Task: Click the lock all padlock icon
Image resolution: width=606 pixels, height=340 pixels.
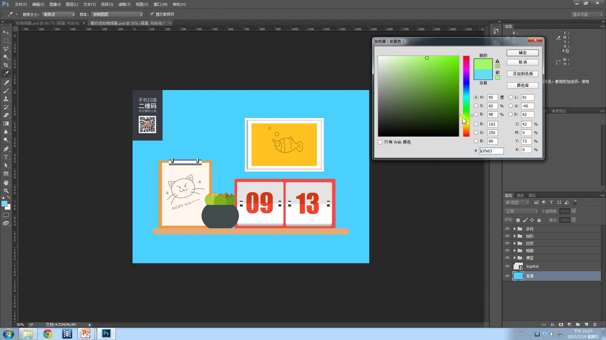Action: [539, 220]
